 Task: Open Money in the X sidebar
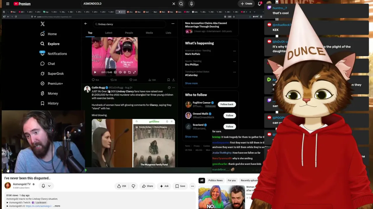point(49,93)
